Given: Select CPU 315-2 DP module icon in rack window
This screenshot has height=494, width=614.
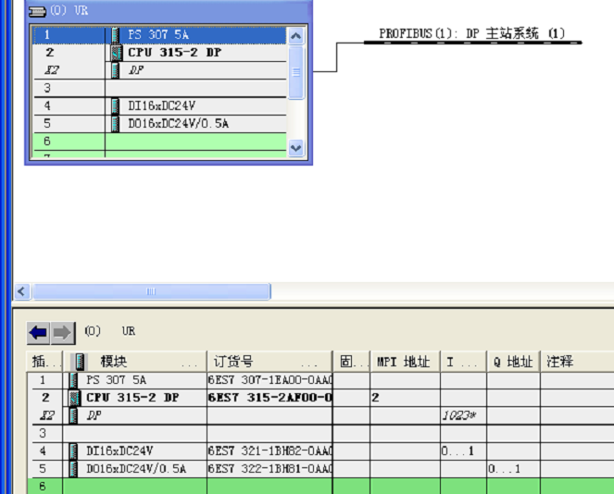Looking at the screenshot, I should 116,53.
